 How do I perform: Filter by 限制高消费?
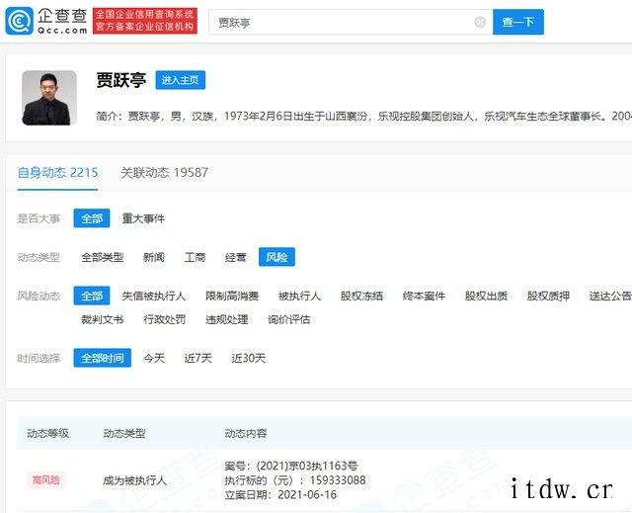232,296
